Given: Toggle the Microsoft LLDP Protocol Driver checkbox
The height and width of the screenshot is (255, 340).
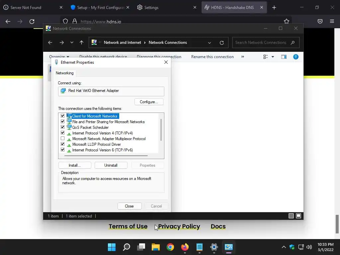Looking at the screenshot, I should [x=63, y=144].
